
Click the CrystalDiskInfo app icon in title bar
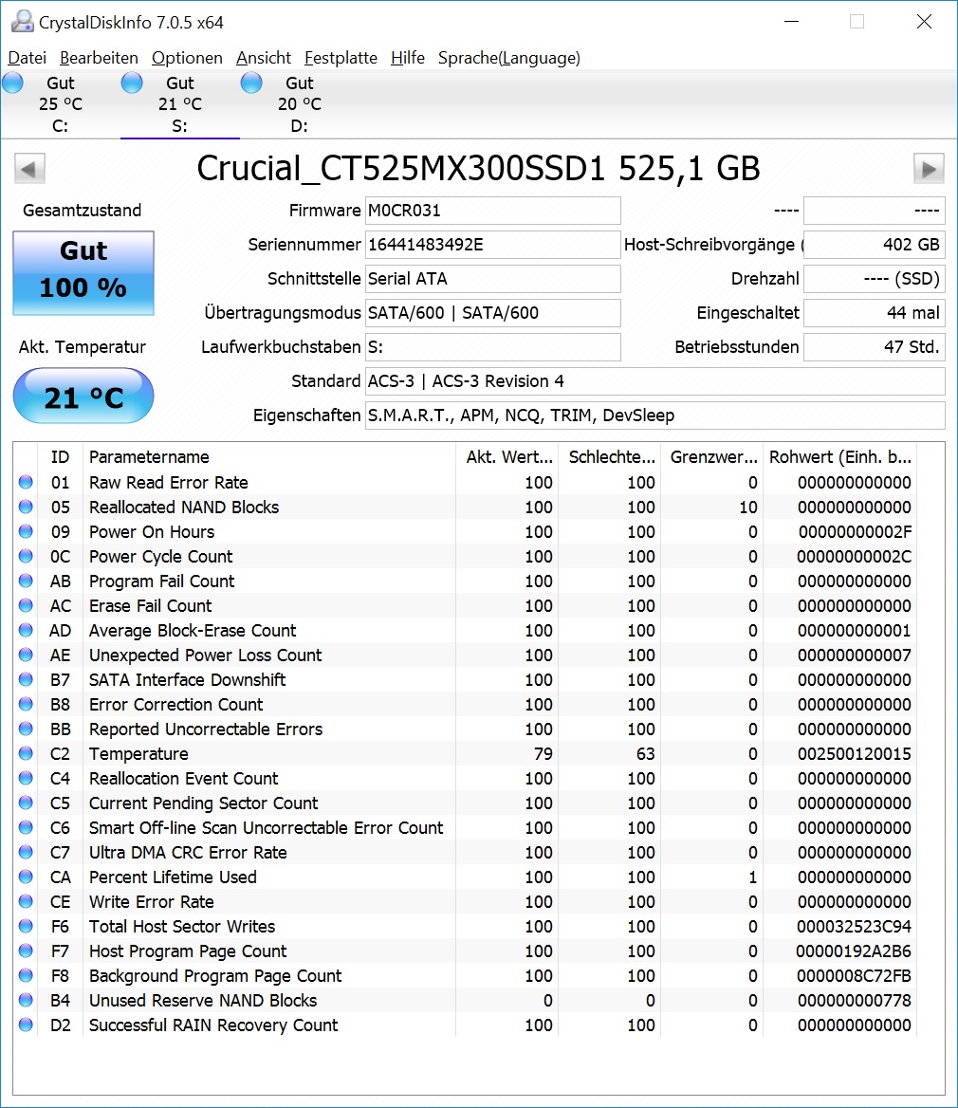click(22, 22)
